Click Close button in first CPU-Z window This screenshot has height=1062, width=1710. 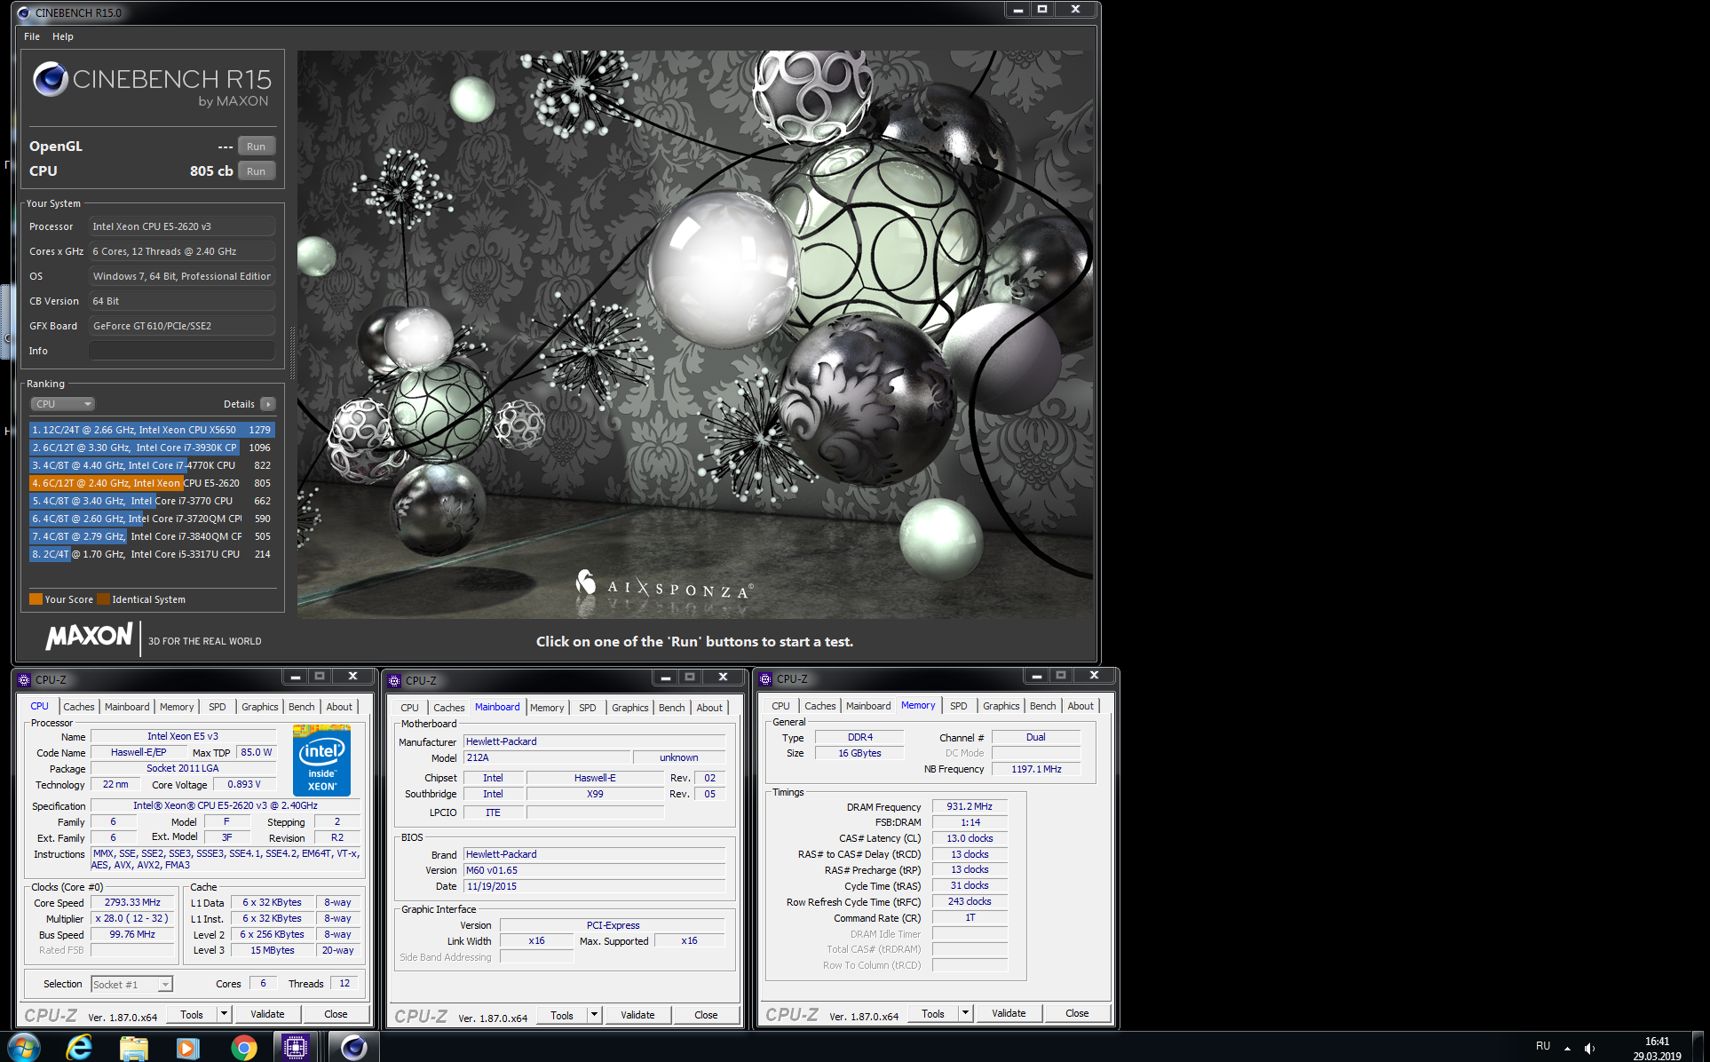336,1014
